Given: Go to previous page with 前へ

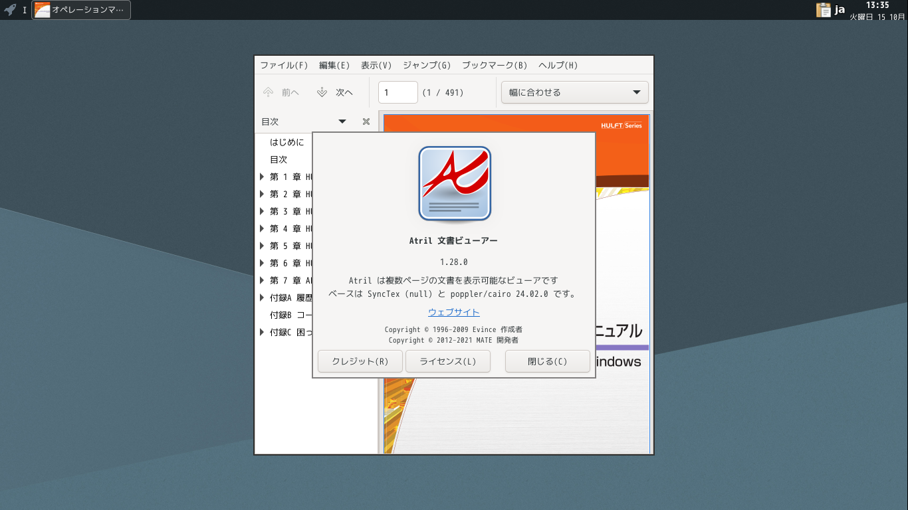Looking at the screenshot, I should (x=281, y=92).
